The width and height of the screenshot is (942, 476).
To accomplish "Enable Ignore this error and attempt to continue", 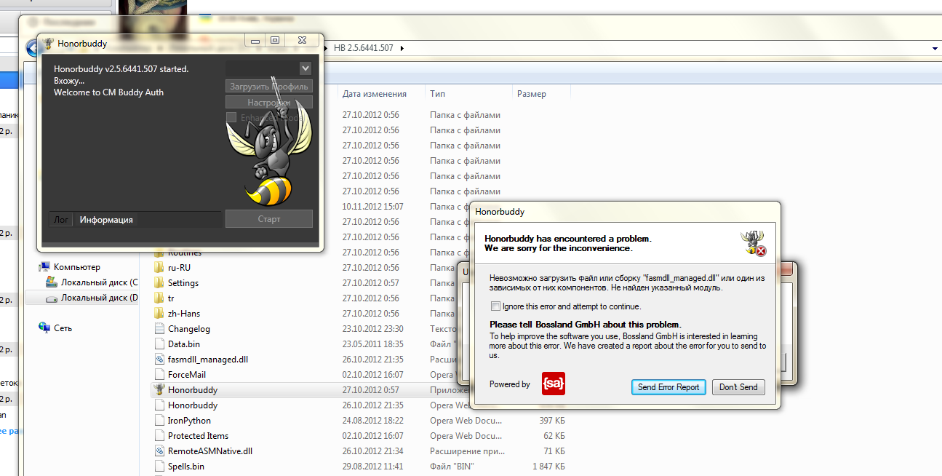I will pos(495,306).
